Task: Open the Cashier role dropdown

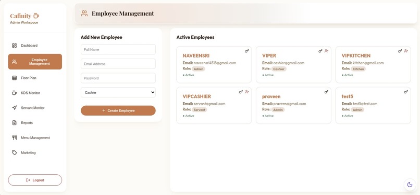Action: tap(118, 92)
